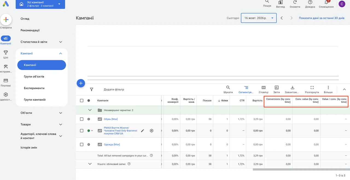The width and height of the screenshot is (350, 180).
Task: Check the Обувь [Max] campaign checkbox
Action: [x=81, y=119]
